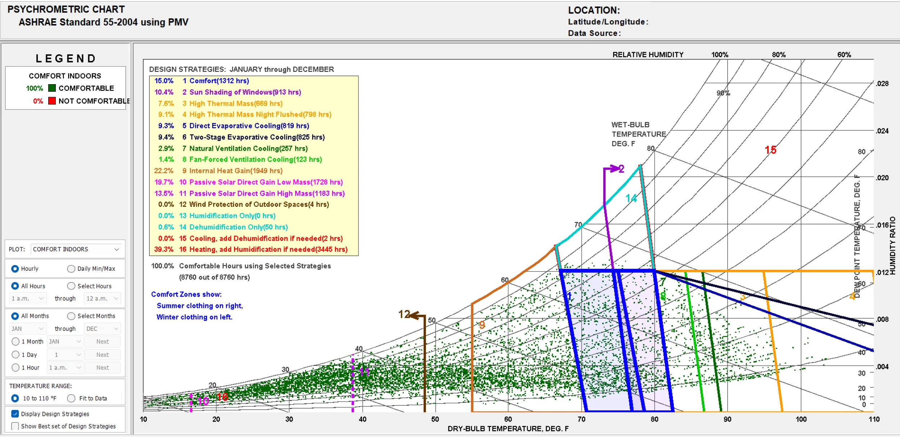
Task: Select strategy 15 Cooling, add Dehumidfication
Action: pos(250,238)
